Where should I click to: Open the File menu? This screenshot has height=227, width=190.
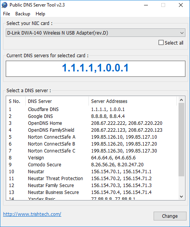[7, 14]
